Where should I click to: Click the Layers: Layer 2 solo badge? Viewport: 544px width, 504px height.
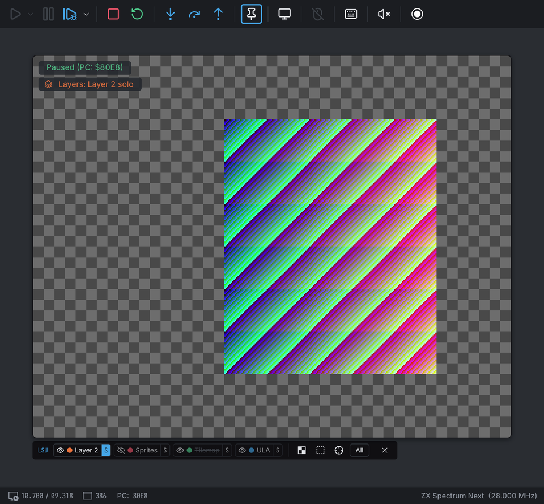(90, 84)
